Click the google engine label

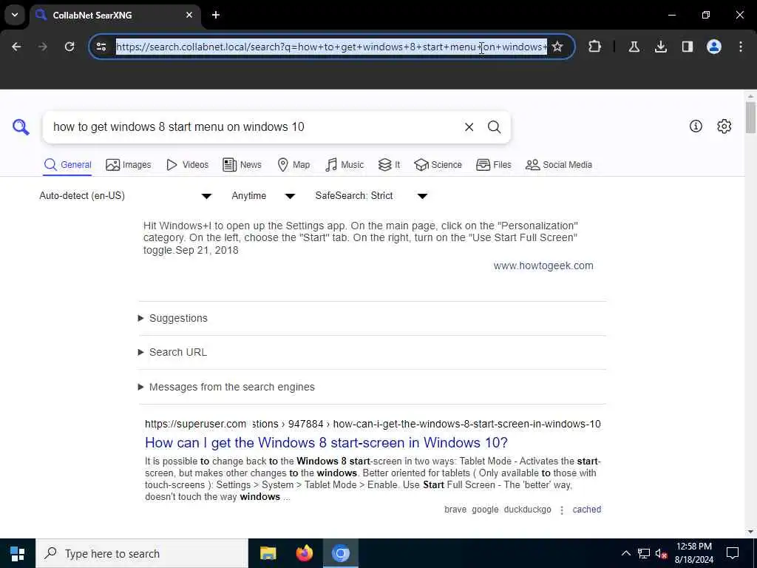tap(485, 510)
